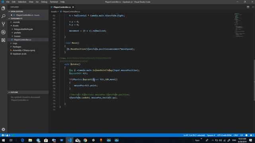Close PlayerController.cs in Open Editors list
255x143 pixels.
point(12,15)
